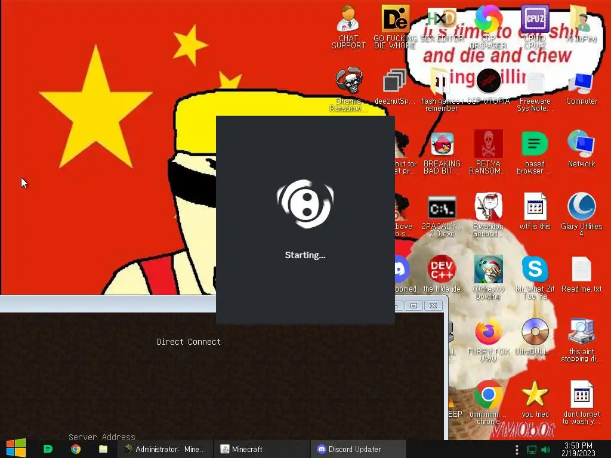Open the network status tray icon
This screenshot has height=458, width=611.
532,450
